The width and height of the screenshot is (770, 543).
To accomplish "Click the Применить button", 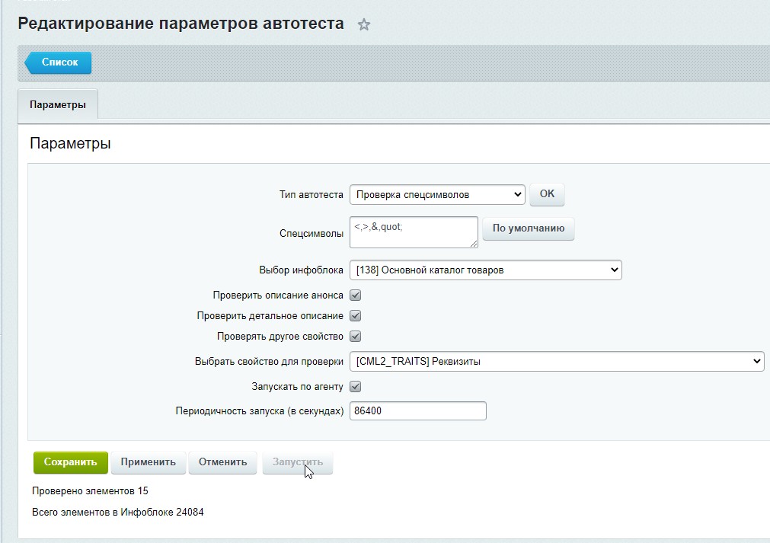I will (149, 462).
